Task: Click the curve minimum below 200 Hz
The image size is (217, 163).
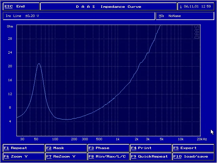Action: pyautogui.click(x=67, y=119)
